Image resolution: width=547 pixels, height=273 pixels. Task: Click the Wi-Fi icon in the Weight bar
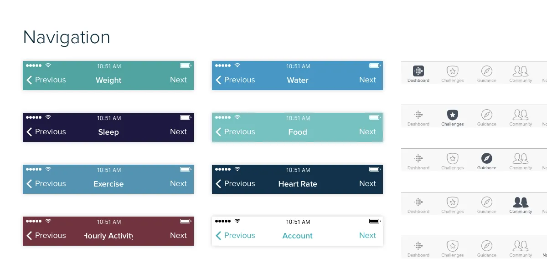pos(48,66)
